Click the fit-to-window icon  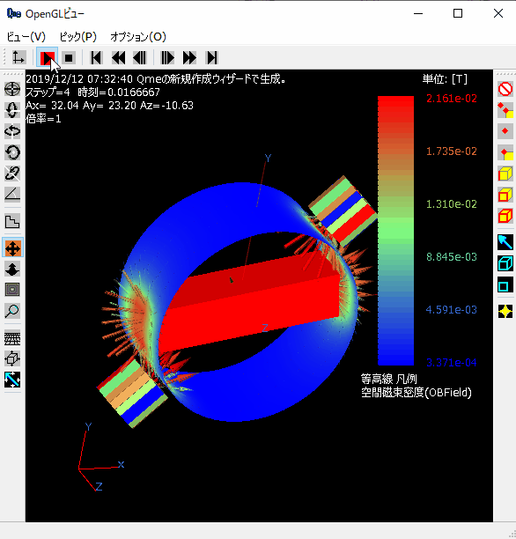pos(12,290)
